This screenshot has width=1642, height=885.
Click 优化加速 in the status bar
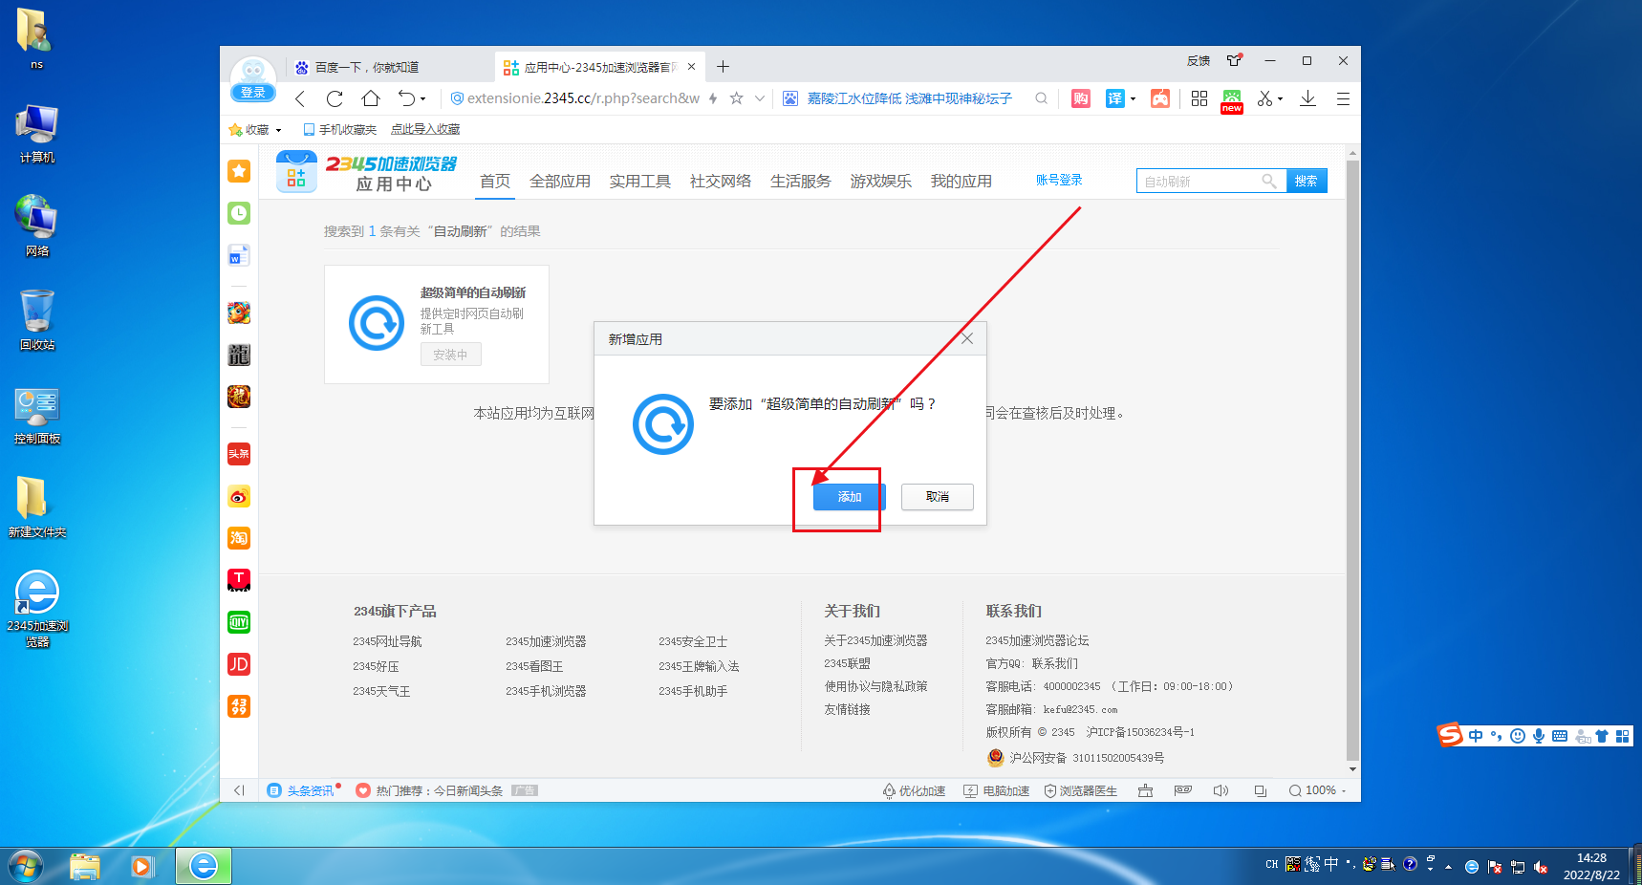click(914, 790)
